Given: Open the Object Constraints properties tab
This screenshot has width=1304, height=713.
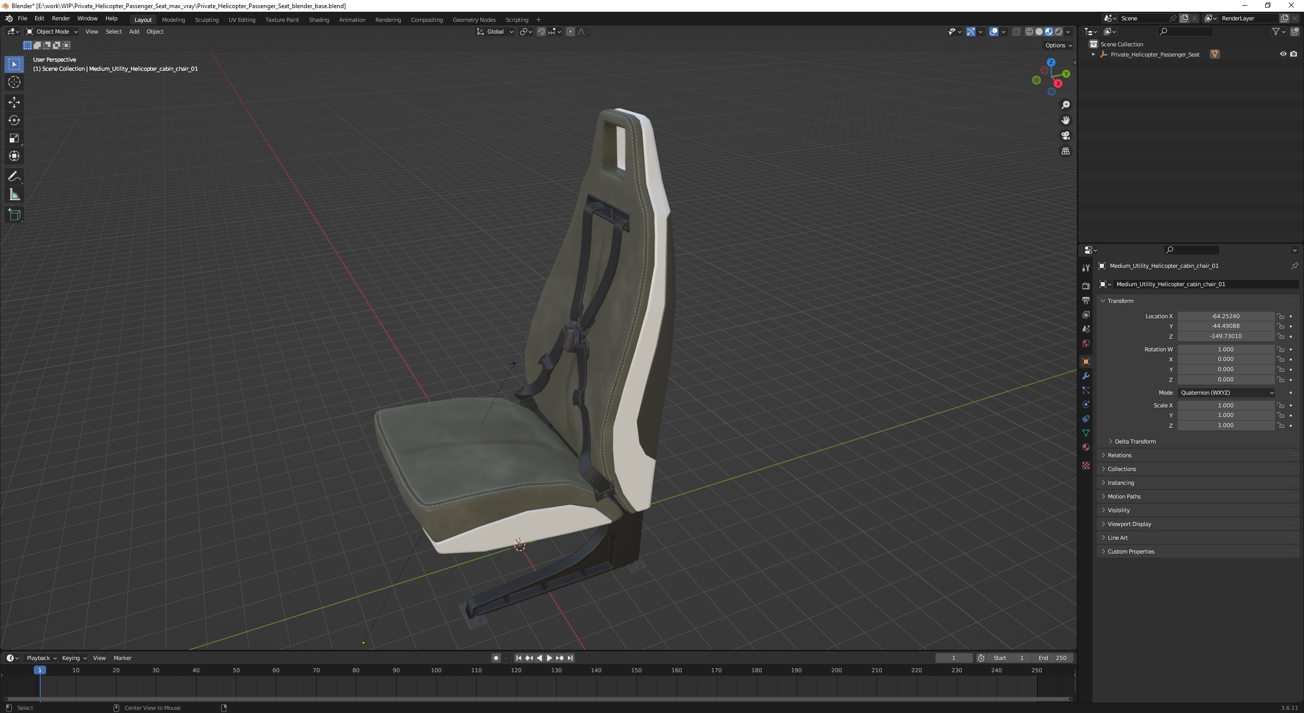Looking at the screenshot, I should (x=1086, y=419).
